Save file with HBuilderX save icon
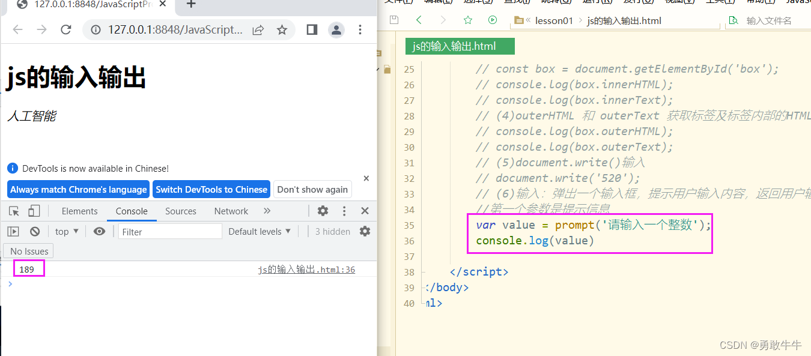Image resolution: width=811 pixels, height=356 pixels. [394, 20]
